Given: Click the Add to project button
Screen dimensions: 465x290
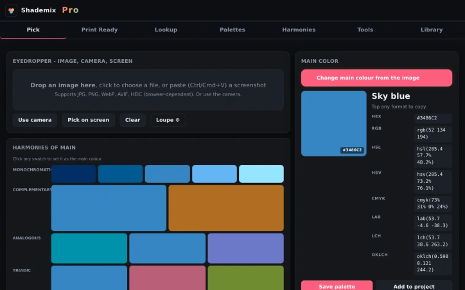Looking at the screenshot, I should click(414, 286).
